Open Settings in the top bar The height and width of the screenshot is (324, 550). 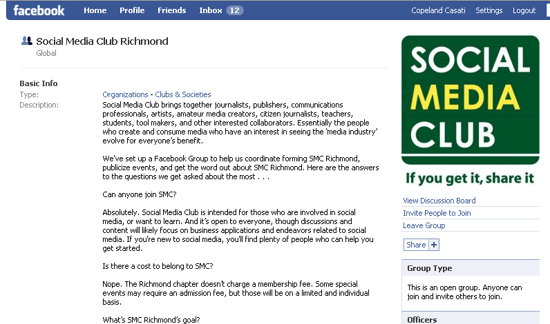click(x=489, y=10)
